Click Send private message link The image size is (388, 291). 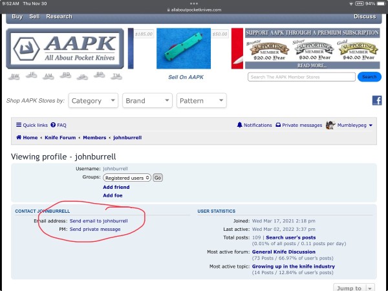pyautogui.click(x=95, y=229)
